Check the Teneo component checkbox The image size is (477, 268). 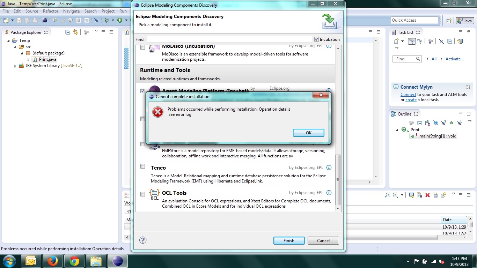click(x=142, y=166)
